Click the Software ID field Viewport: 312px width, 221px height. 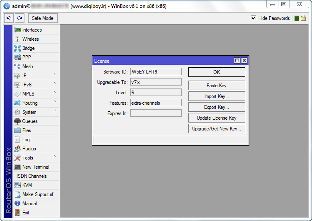coord(156,72)
